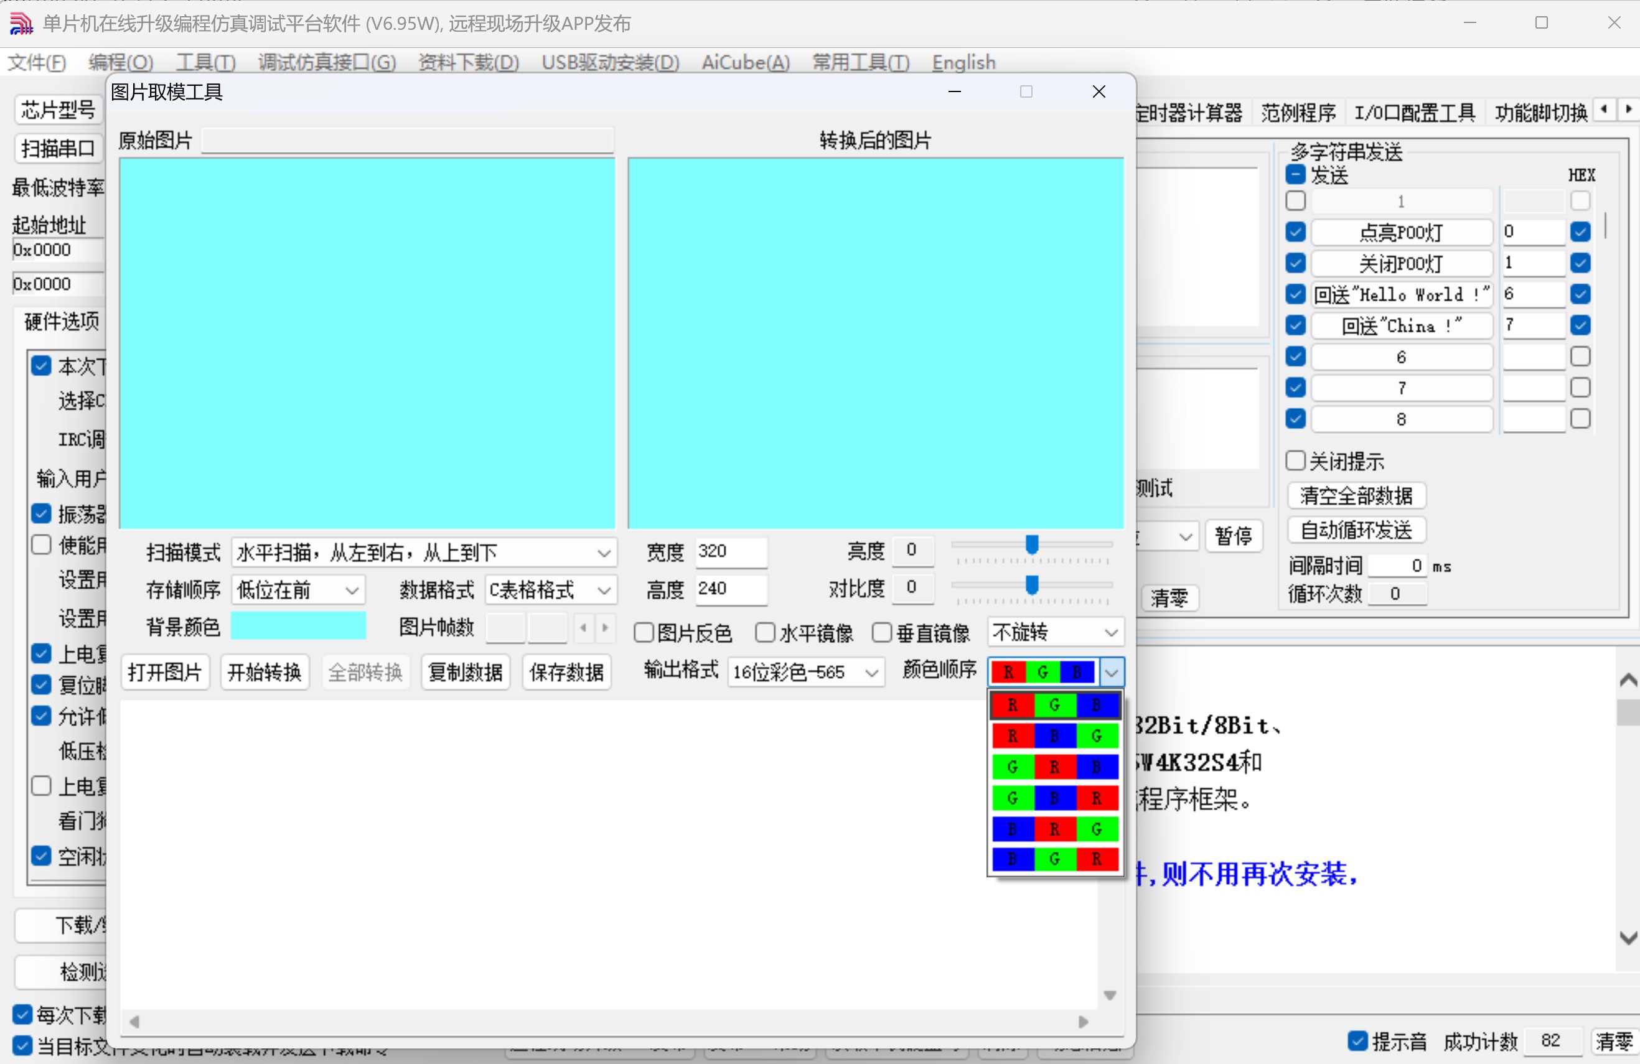Open the 调试仿真接口(G) menu
The image size is (1640, 1064).
(x=327, y=63)
